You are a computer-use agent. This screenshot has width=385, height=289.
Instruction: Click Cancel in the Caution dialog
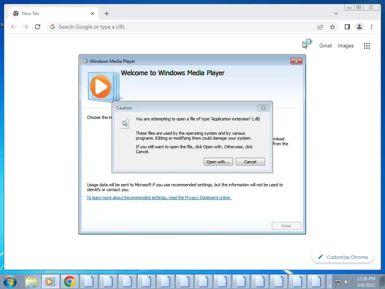tap(250, 162)
